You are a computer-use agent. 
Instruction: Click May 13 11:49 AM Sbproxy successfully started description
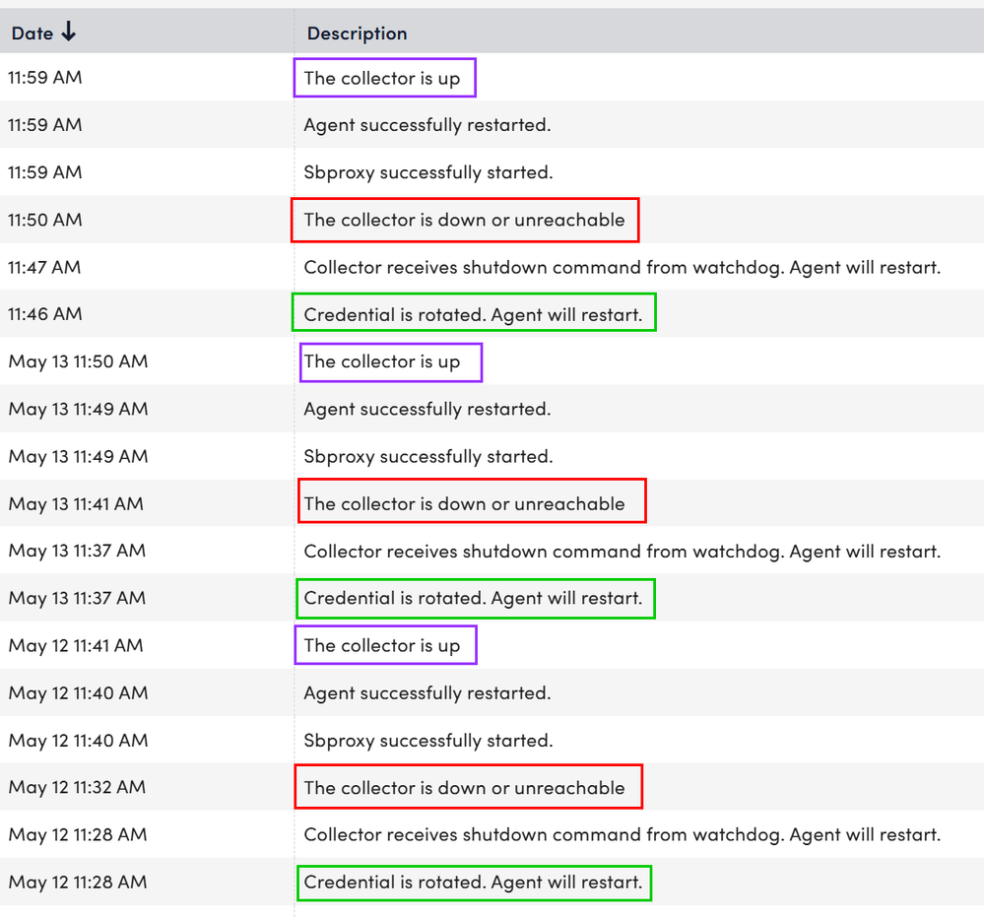coord(428,456)
